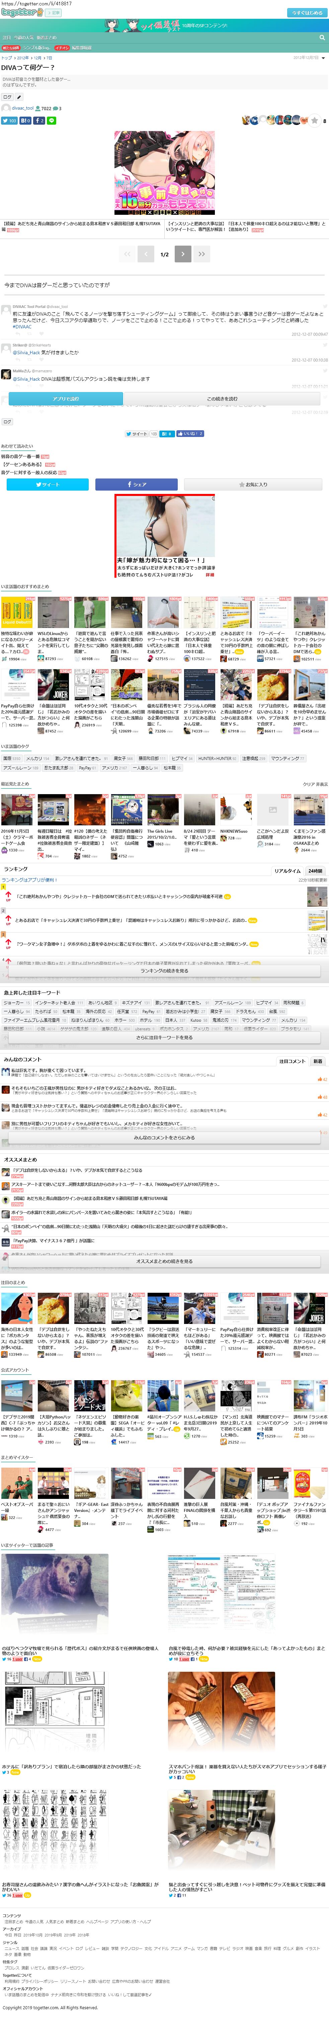Screen dimensions: 329x2035
Task: Go to next page with single-right arrow
Action: pyautogui.click(x=183, y=254)
